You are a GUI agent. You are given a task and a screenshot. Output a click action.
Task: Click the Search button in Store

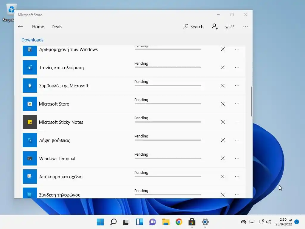pos(193,27)
